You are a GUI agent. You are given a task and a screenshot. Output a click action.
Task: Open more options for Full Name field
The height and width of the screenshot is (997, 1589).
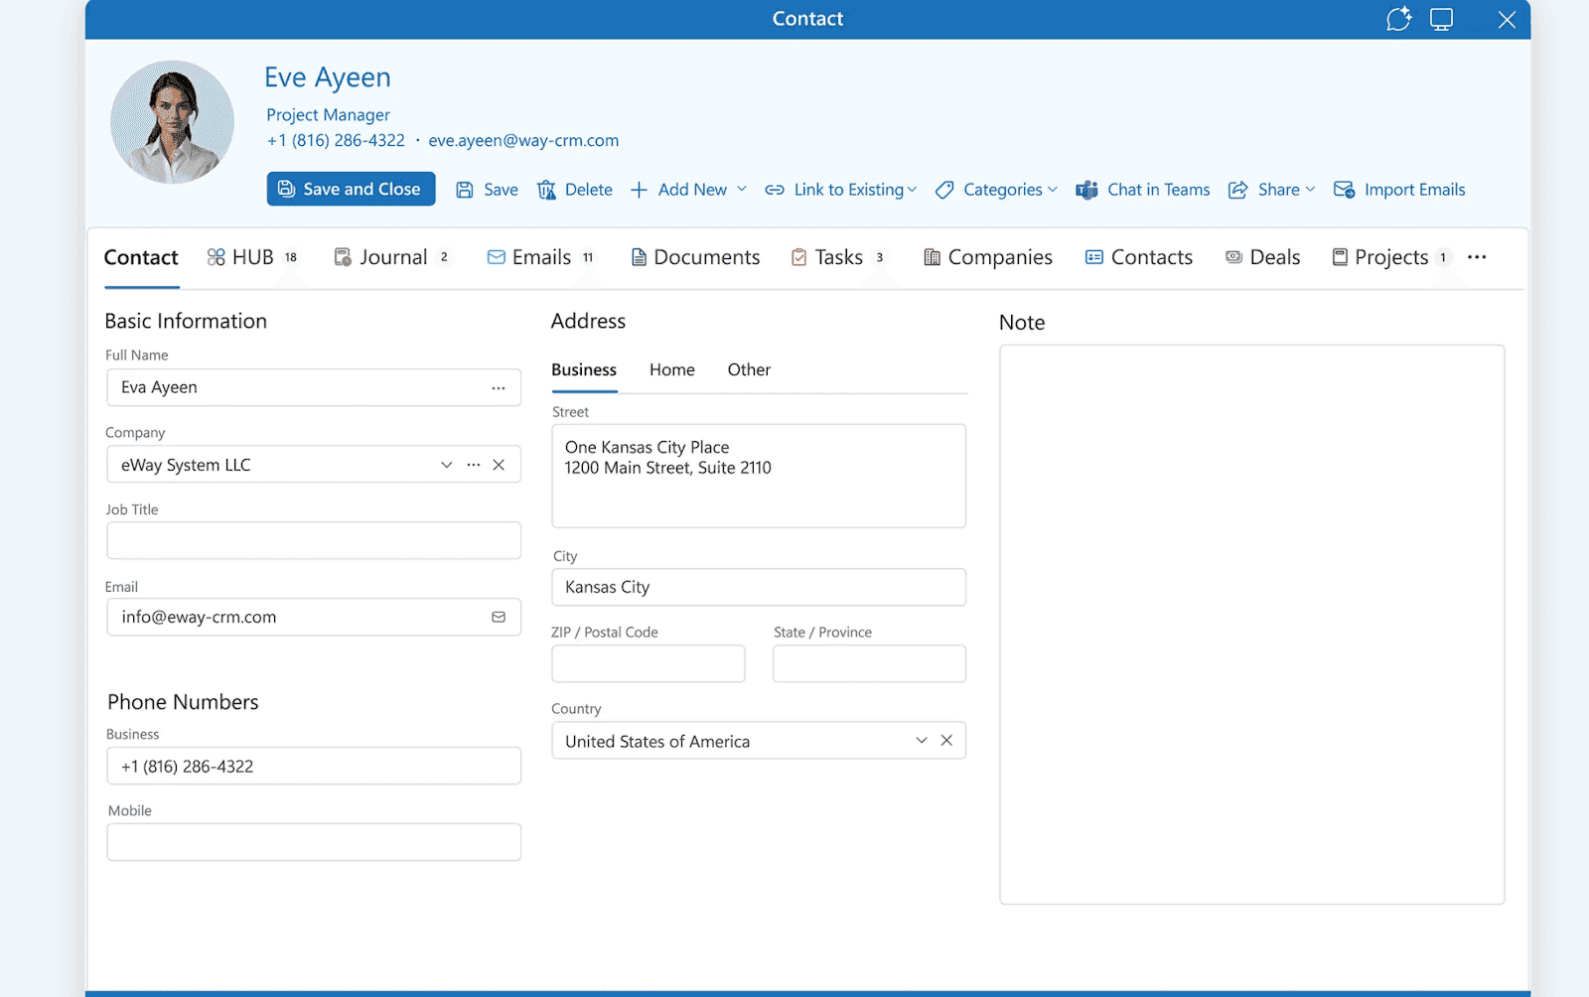point(498,387)
